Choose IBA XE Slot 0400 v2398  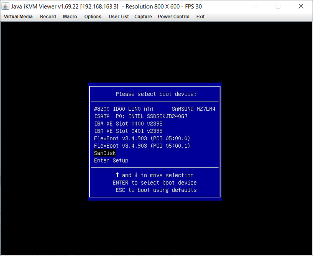pos(128,123)
